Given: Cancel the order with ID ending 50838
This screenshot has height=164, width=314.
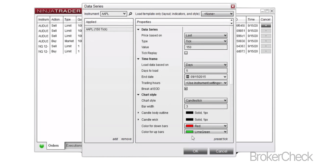Looking at the screenshot, I should point(266,41).
